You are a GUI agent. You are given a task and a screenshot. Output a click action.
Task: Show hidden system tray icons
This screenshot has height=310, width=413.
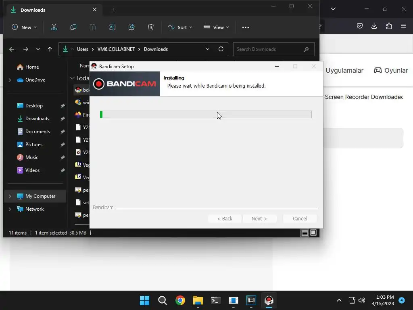click(339, 300)
